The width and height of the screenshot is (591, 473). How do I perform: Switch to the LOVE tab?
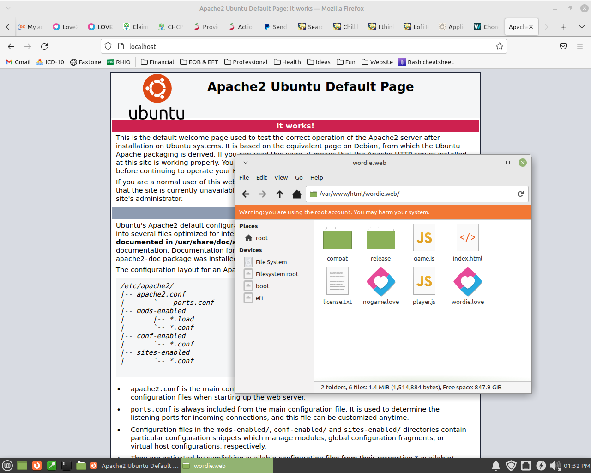(101, 27)
